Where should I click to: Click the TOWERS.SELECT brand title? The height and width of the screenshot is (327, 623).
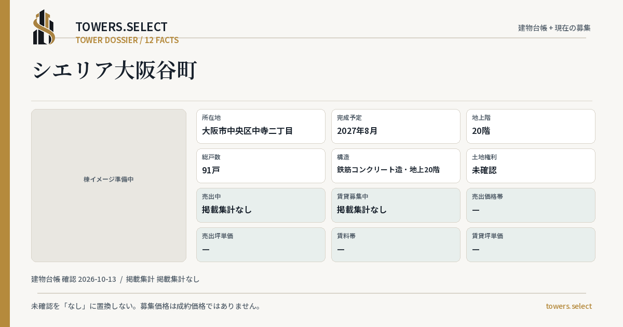click(121, 27)
